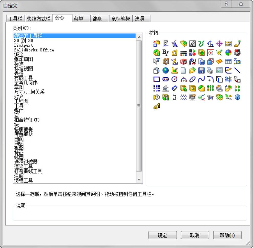Click the printer icon

210,71
